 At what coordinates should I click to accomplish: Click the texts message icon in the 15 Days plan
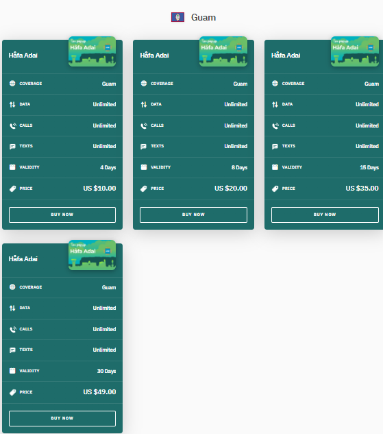(275, 147)
